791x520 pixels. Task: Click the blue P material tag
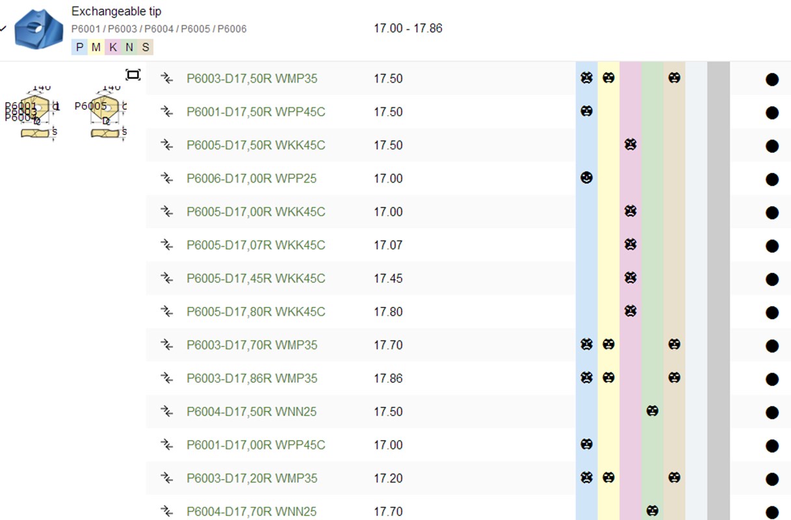coord(79,47)
